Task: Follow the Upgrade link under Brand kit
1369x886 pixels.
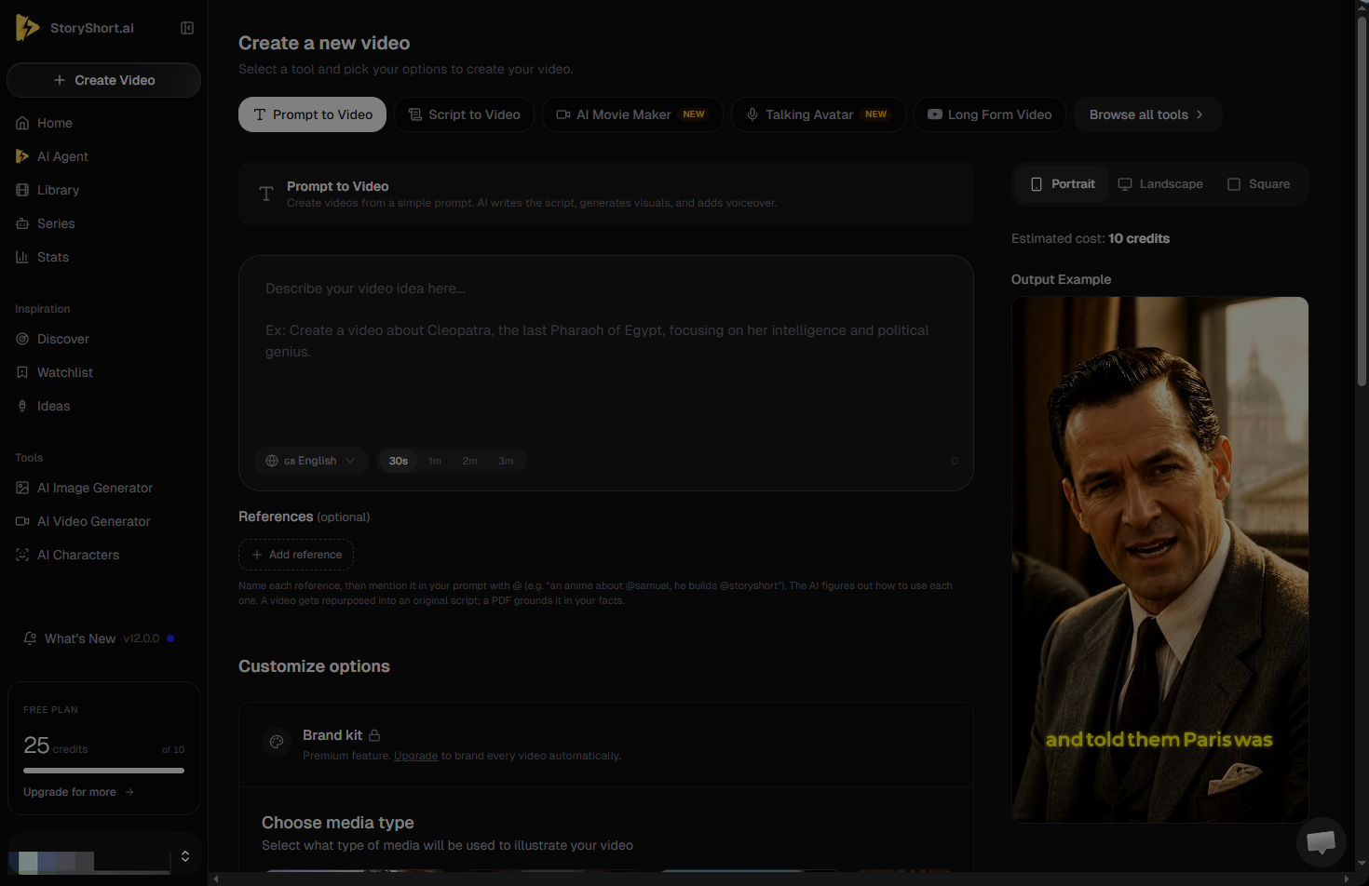Action: tap(415, 756)
